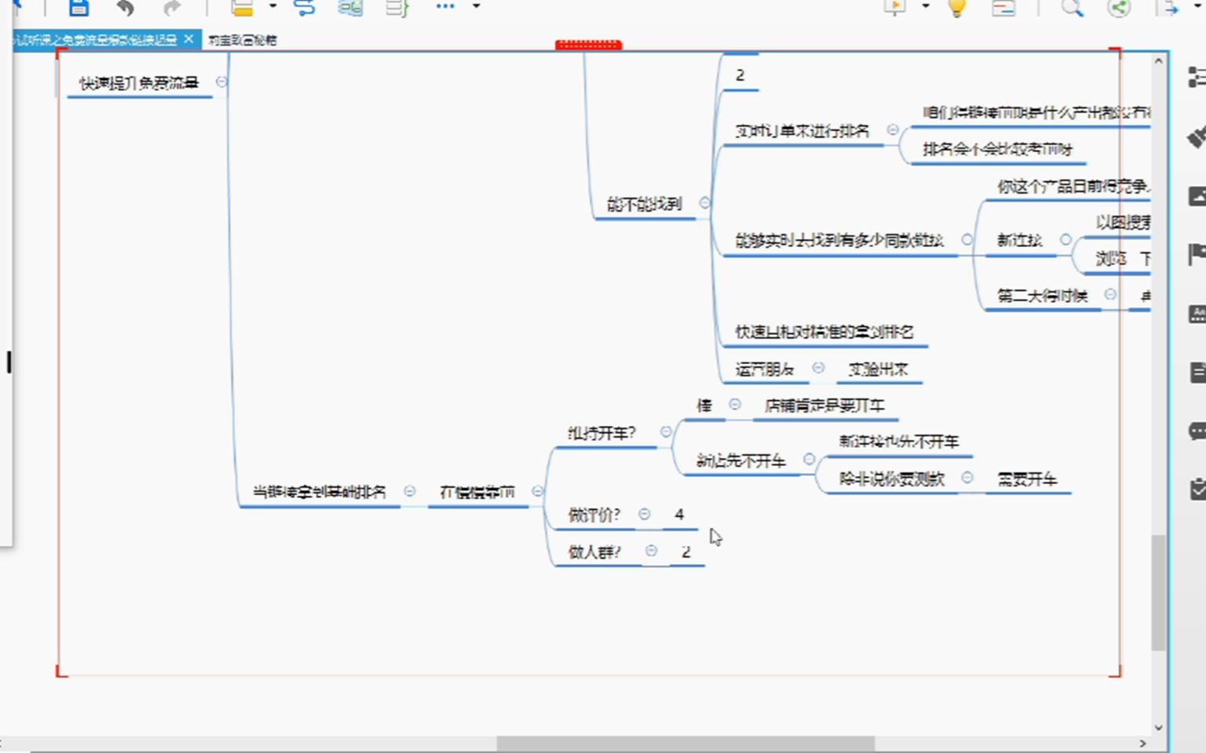This screenshot has height=753, width=1206.
Task: Collapse the 做人群? branch
Action: click(x=651, y=551)
